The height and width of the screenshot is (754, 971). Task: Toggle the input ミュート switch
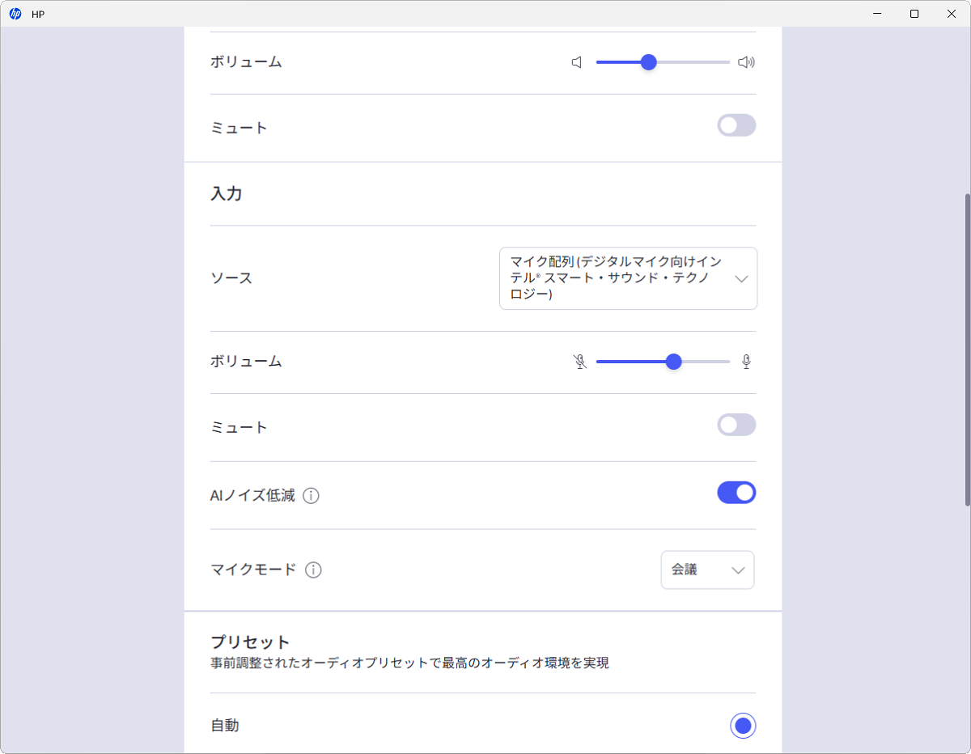tap(736, 425)
